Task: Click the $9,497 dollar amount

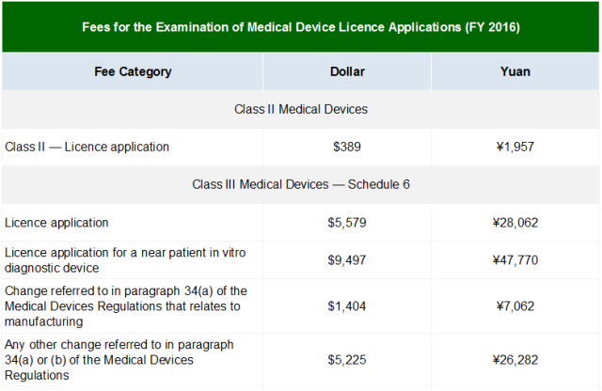Action: pos(347,260)
